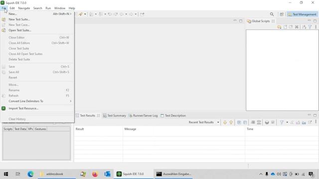Open back navigation history dropdown
Viewport: 319px width, 179px height.
(126, 14)
